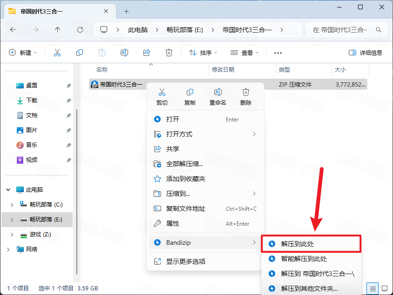Choose 打开 from the context menu
This screenshot has width=393, height=295.
(205, 119)
